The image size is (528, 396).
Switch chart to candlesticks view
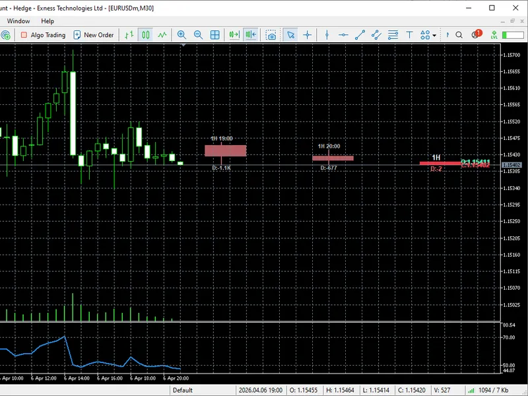pos(146,35)
